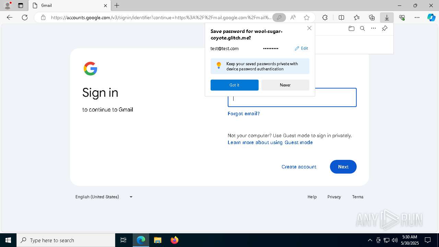The height and width of the screenshot is (247, 439).
Task: Click Got it to save password
Action: coord(235,85)
